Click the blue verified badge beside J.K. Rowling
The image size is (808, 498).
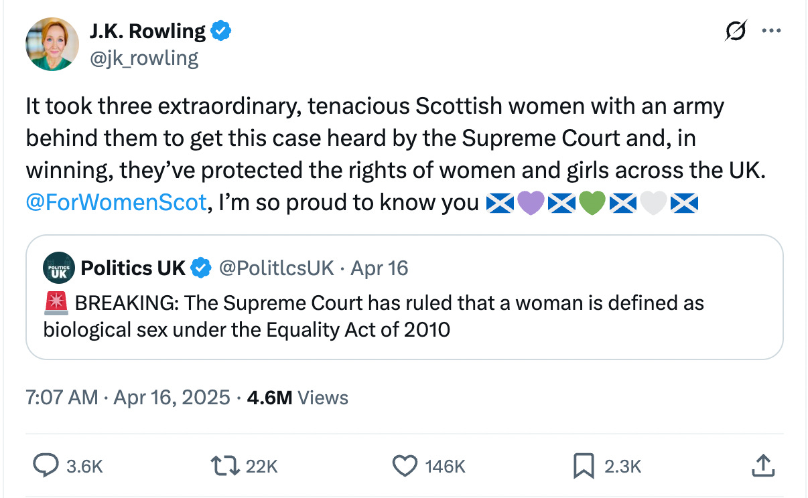click(222, 31)
